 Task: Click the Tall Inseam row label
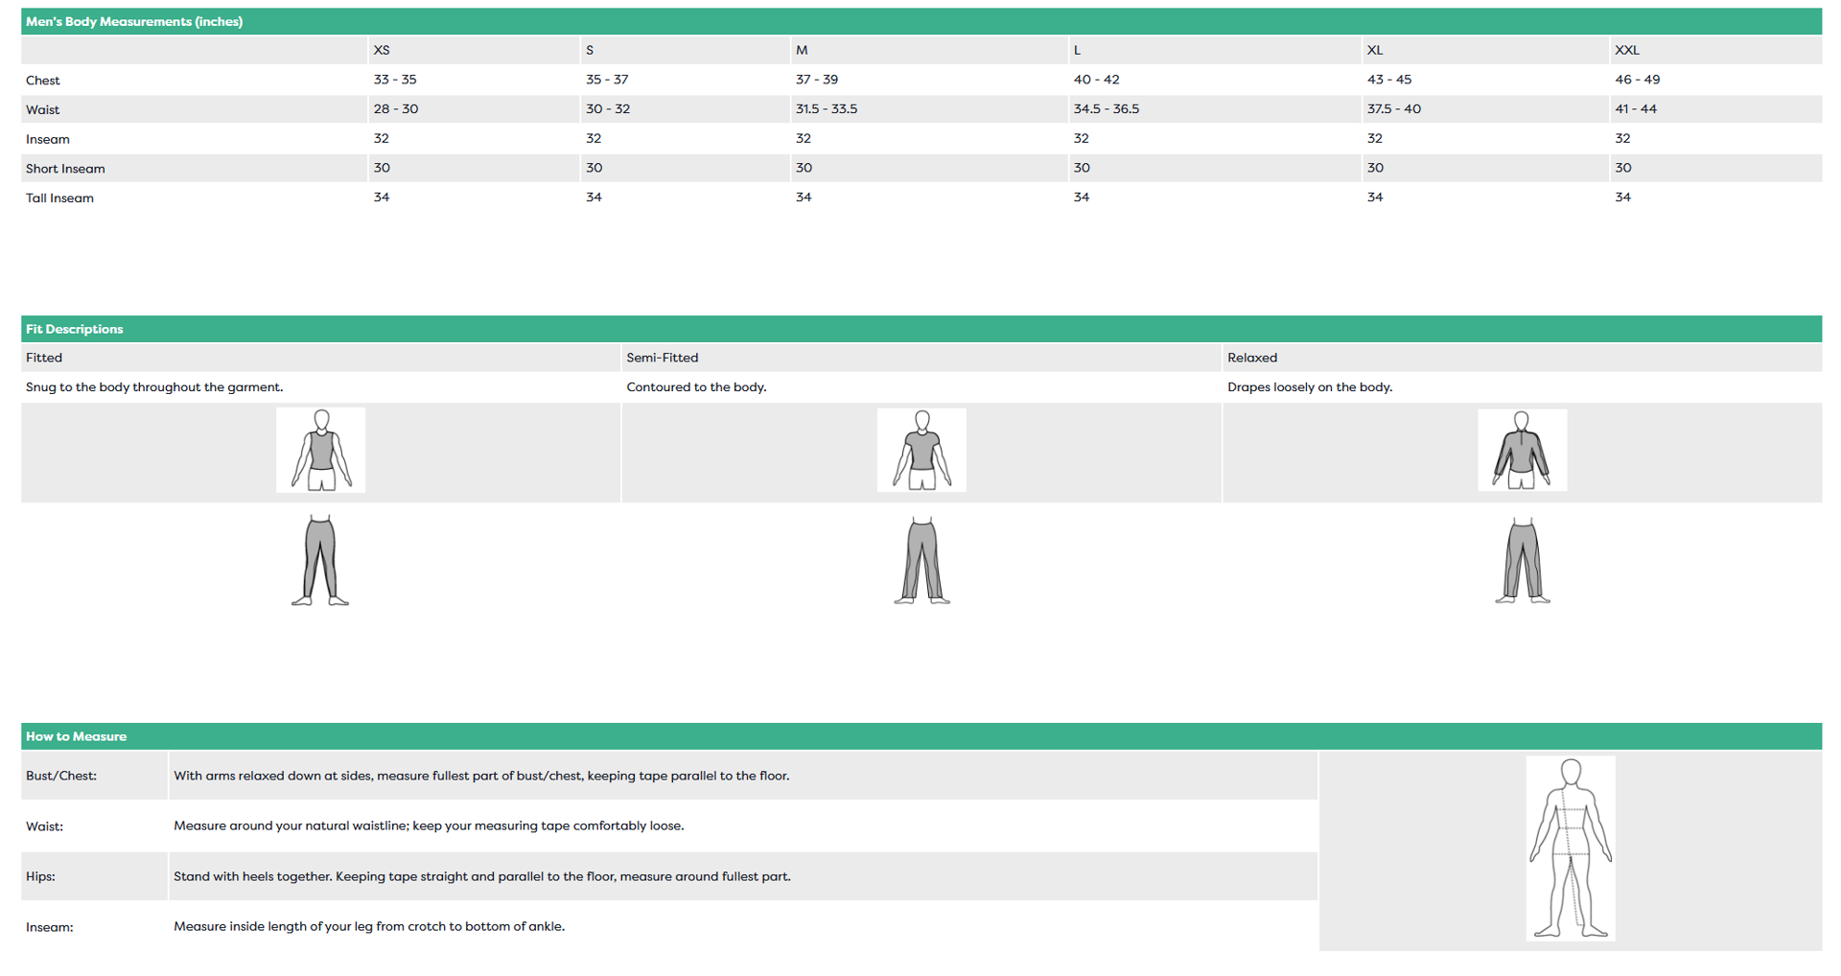click(x=59, y=198)
